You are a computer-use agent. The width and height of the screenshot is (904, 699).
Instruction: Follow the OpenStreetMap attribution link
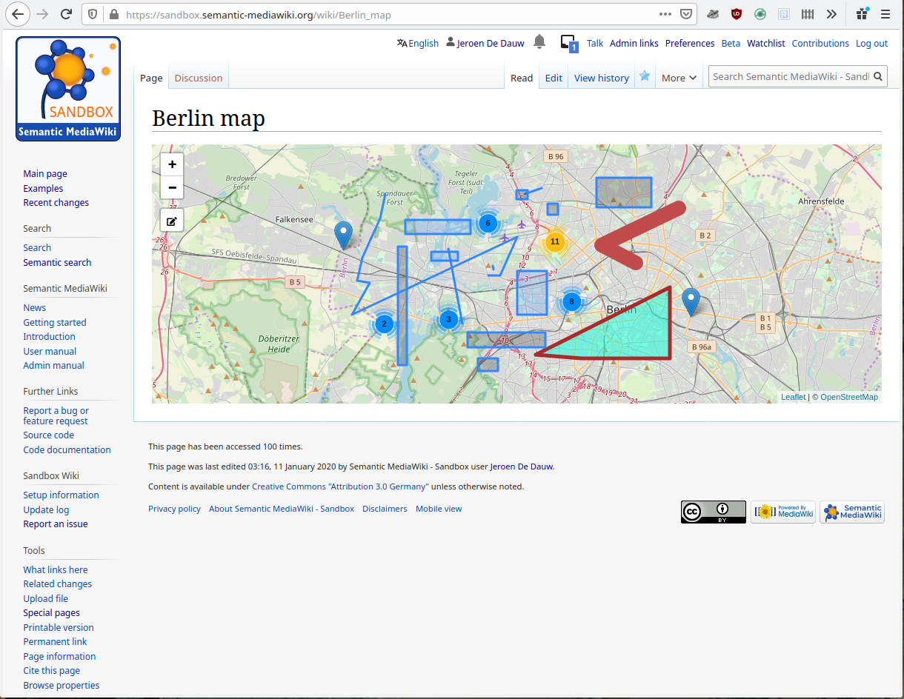pos(849,396)
